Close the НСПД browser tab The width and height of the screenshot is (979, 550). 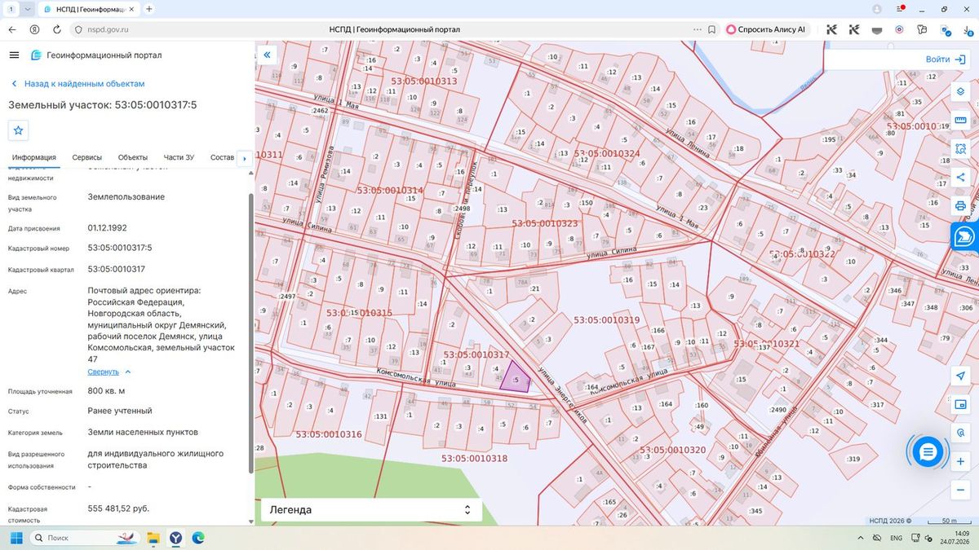click(133, 9)
